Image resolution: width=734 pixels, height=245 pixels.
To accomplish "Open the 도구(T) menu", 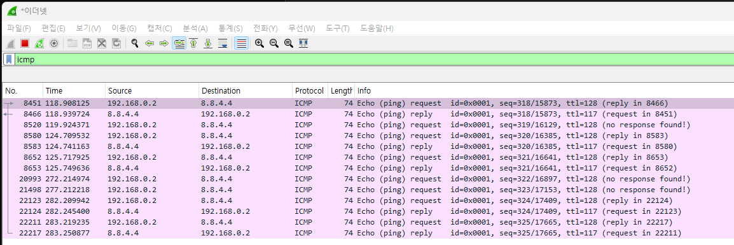I will coord(338,29).
